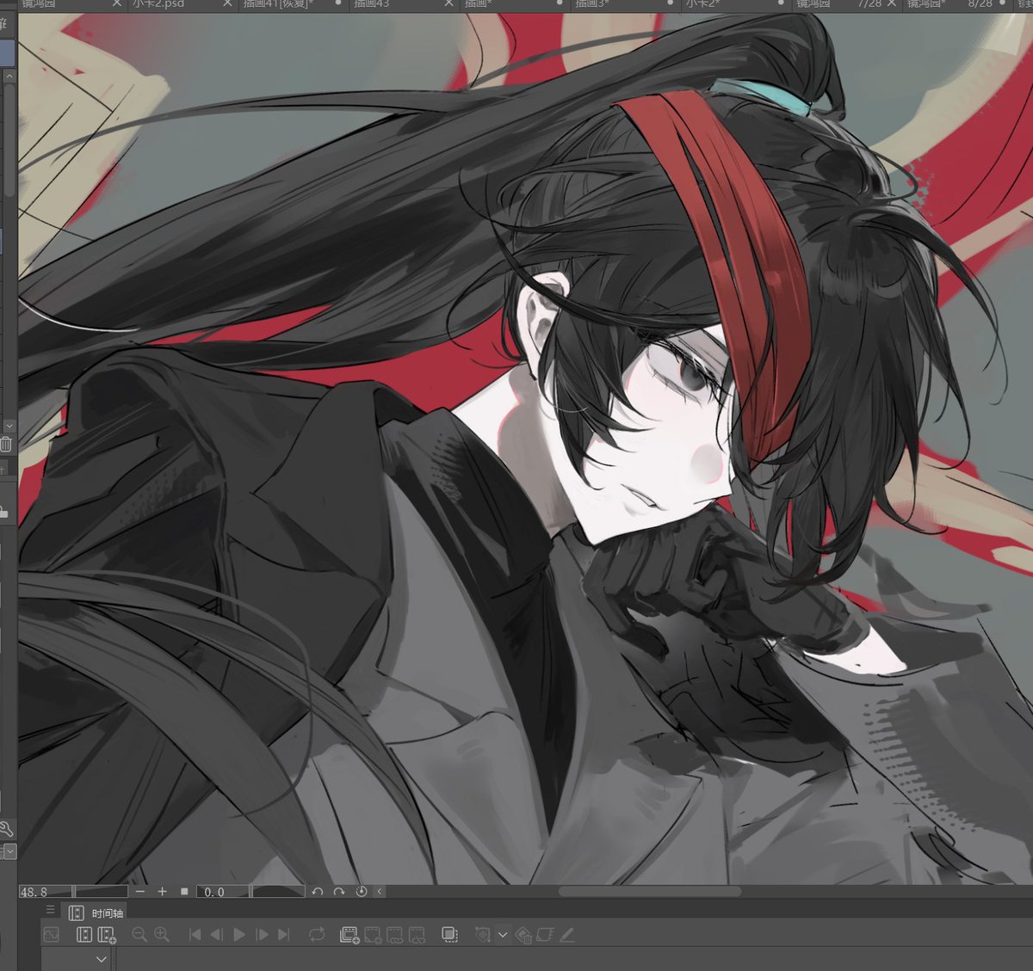Click the delete keyframe icon
The width and height of the screenshot is (1033, 971).
tap(524, 935)
